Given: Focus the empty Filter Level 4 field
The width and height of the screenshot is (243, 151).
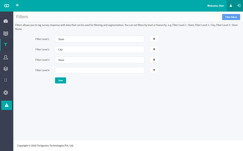Looking at the screenshot, I should pos(100,70).
